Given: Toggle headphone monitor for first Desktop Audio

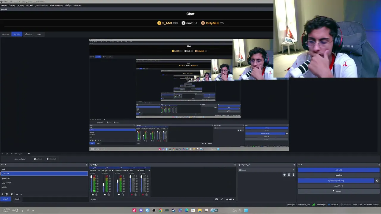Looking at the screenshot, I should point(108,195).
